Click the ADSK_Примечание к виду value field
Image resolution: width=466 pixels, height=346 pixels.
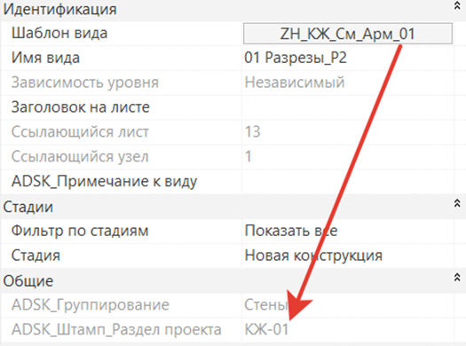(348, 181)
